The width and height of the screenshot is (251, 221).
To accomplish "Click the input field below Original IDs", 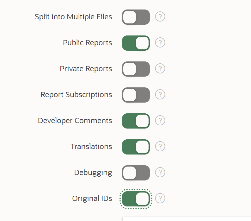I will (187, 219).
